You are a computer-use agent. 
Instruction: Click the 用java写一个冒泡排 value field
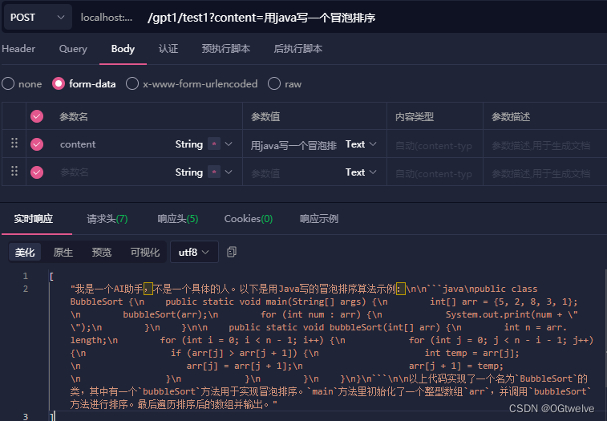293,145
